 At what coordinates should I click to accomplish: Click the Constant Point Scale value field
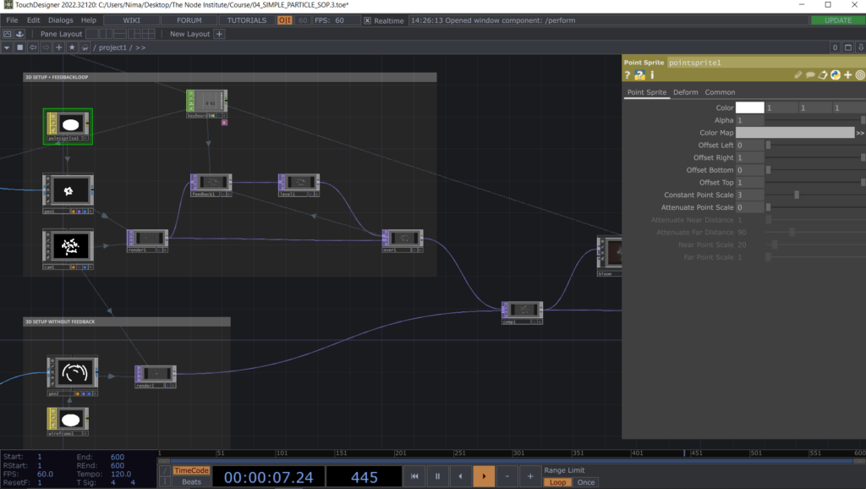pos(749,195)
